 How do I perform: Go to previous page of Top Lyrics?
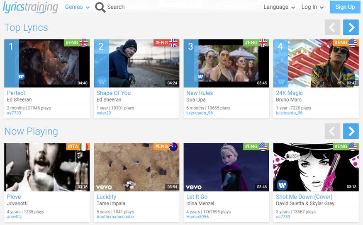pyautogui.click(x=332, y=27)
